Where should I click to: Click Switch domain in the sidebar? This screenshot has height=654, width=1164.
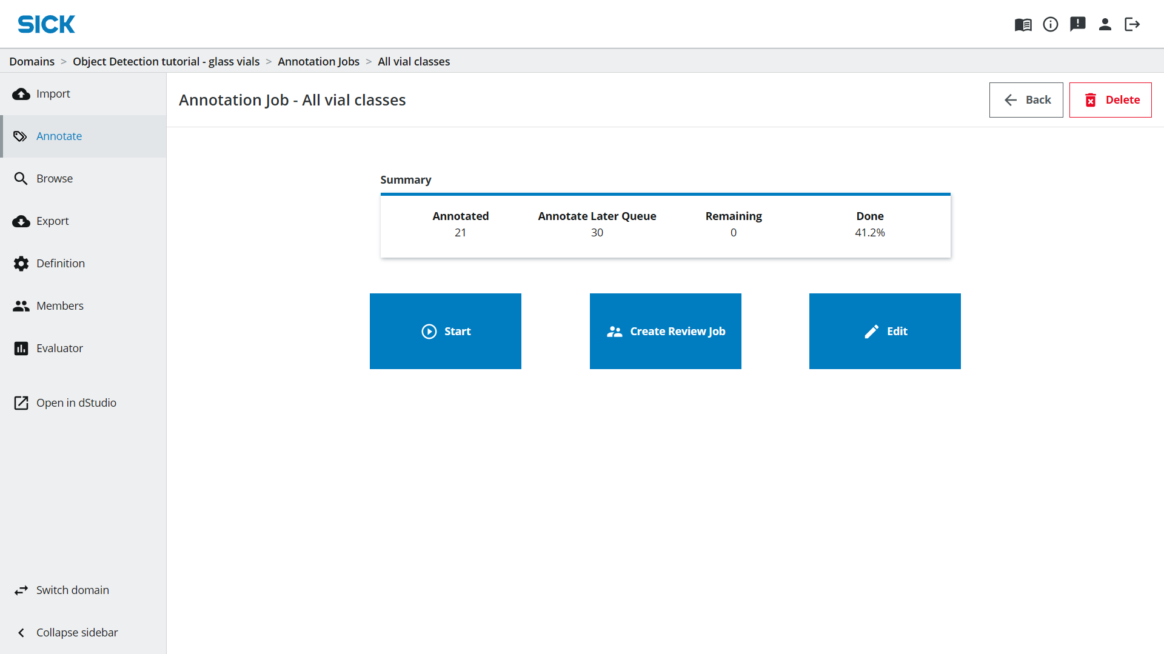[x=73, y=590]
